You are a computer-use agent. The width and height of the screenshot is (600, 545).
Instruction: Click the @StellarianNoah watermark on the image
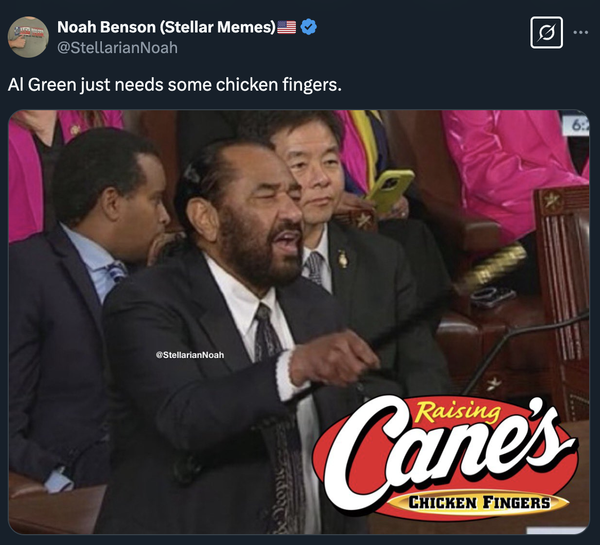coord(190,355)
